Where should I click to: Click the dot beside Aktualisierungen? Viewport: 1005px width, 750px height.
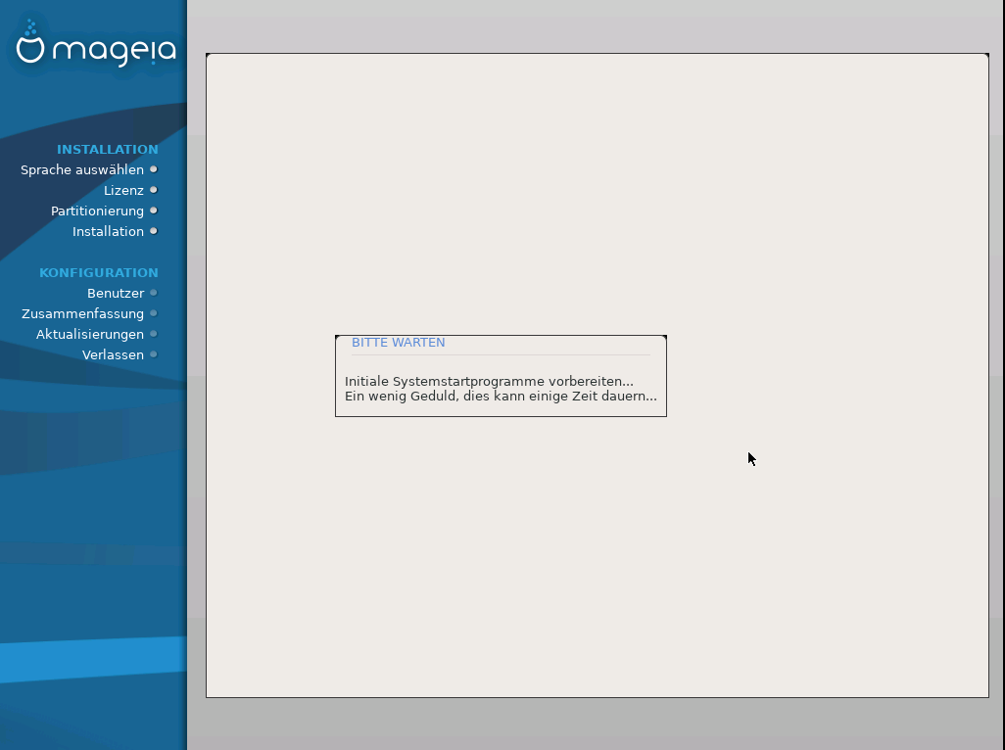click(154, 334)
